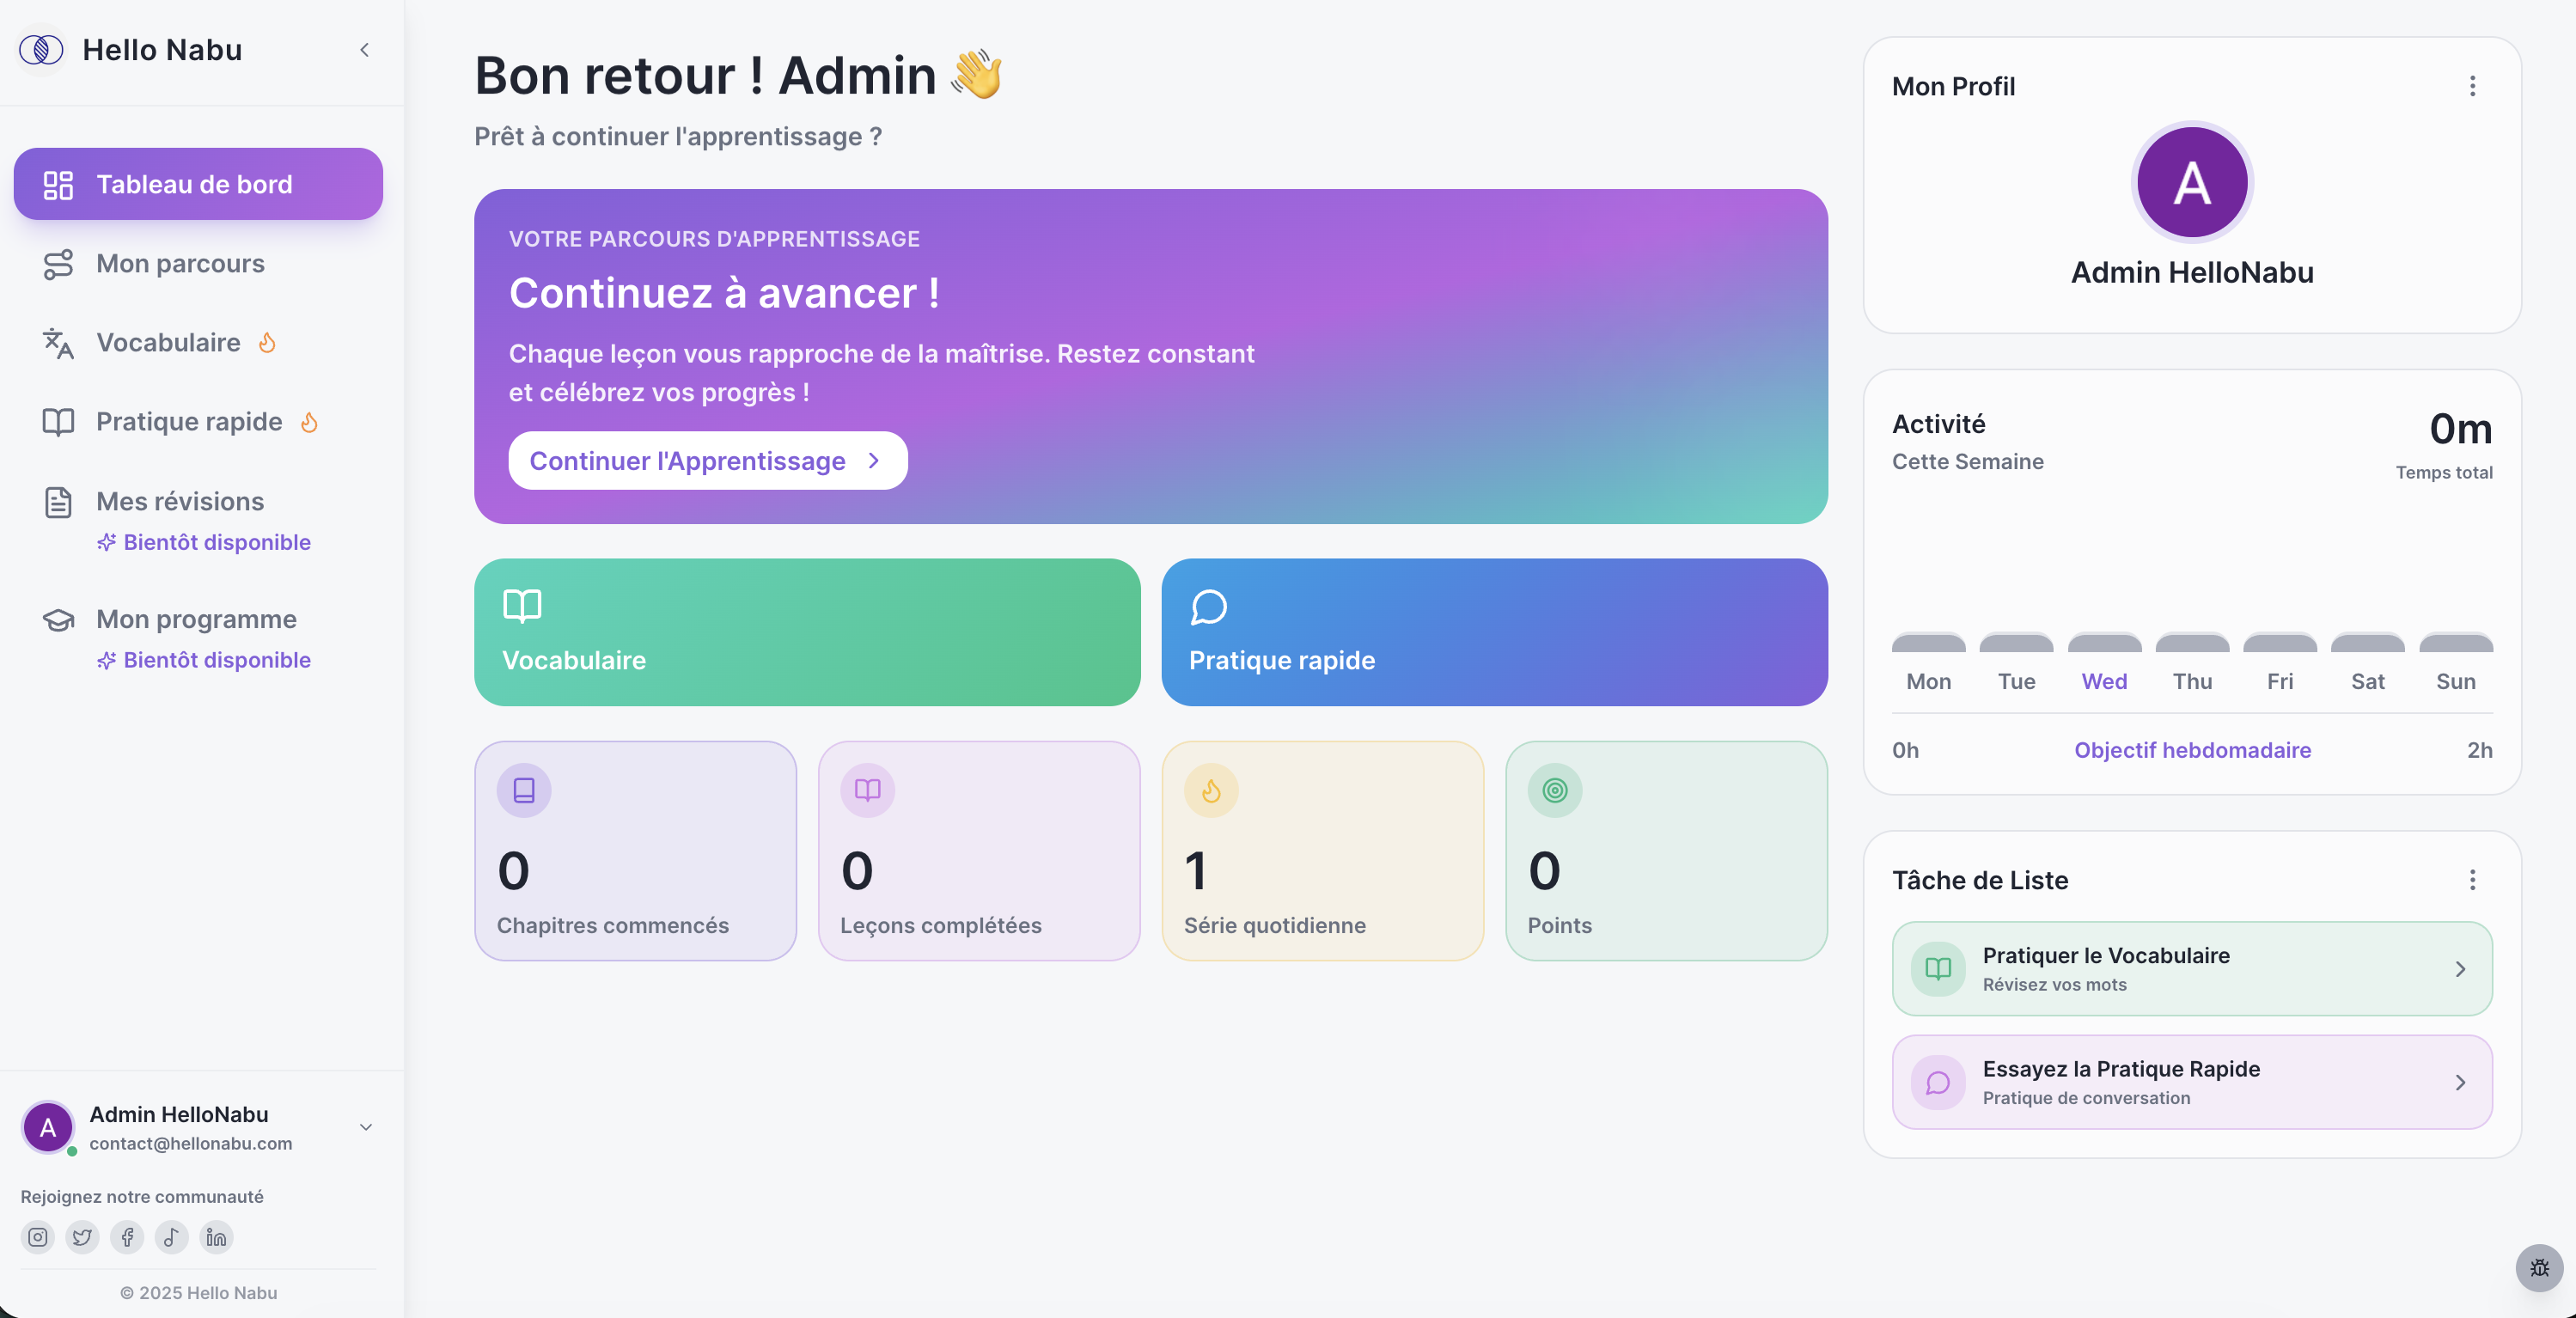This screenshot has height=1318, width=2576.
Task: Go to Mon parcours in sidebar
Action: [x=180, y=263]
